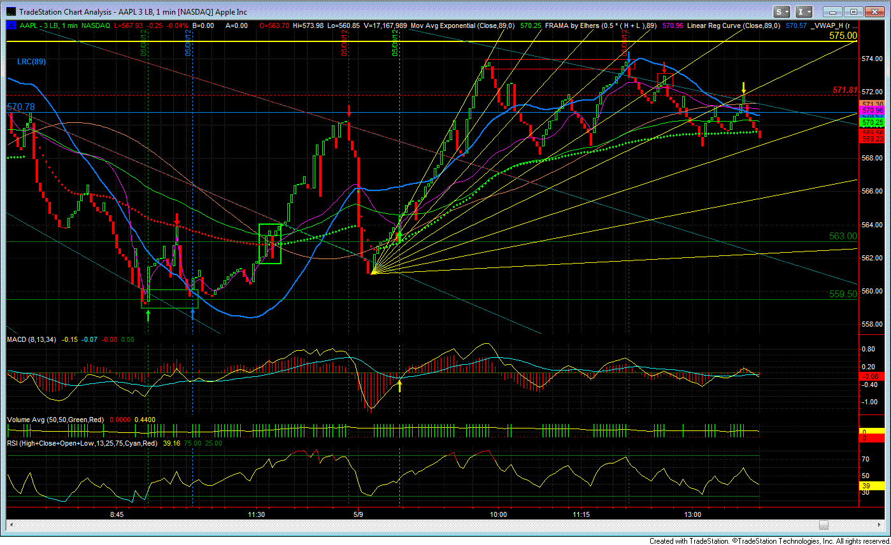Viewport: 891px width, 545px height.
Task: Maximize the Chart Analysis window
Action: [x=853, y=11]
